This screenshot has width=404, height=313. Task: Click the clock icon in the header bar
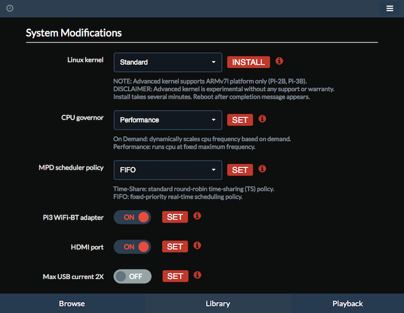(x=10, y=8)
